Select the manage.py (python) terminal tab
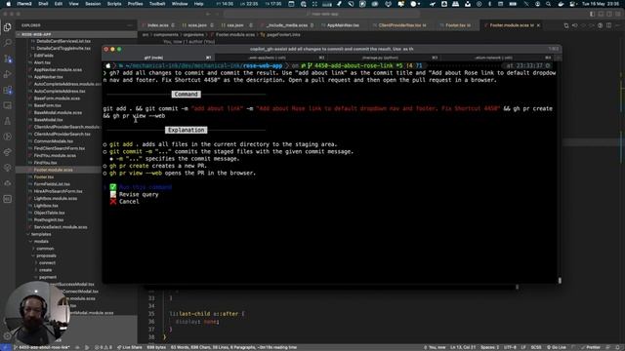This screenshot has height=351, width=625. coord(381,58)
